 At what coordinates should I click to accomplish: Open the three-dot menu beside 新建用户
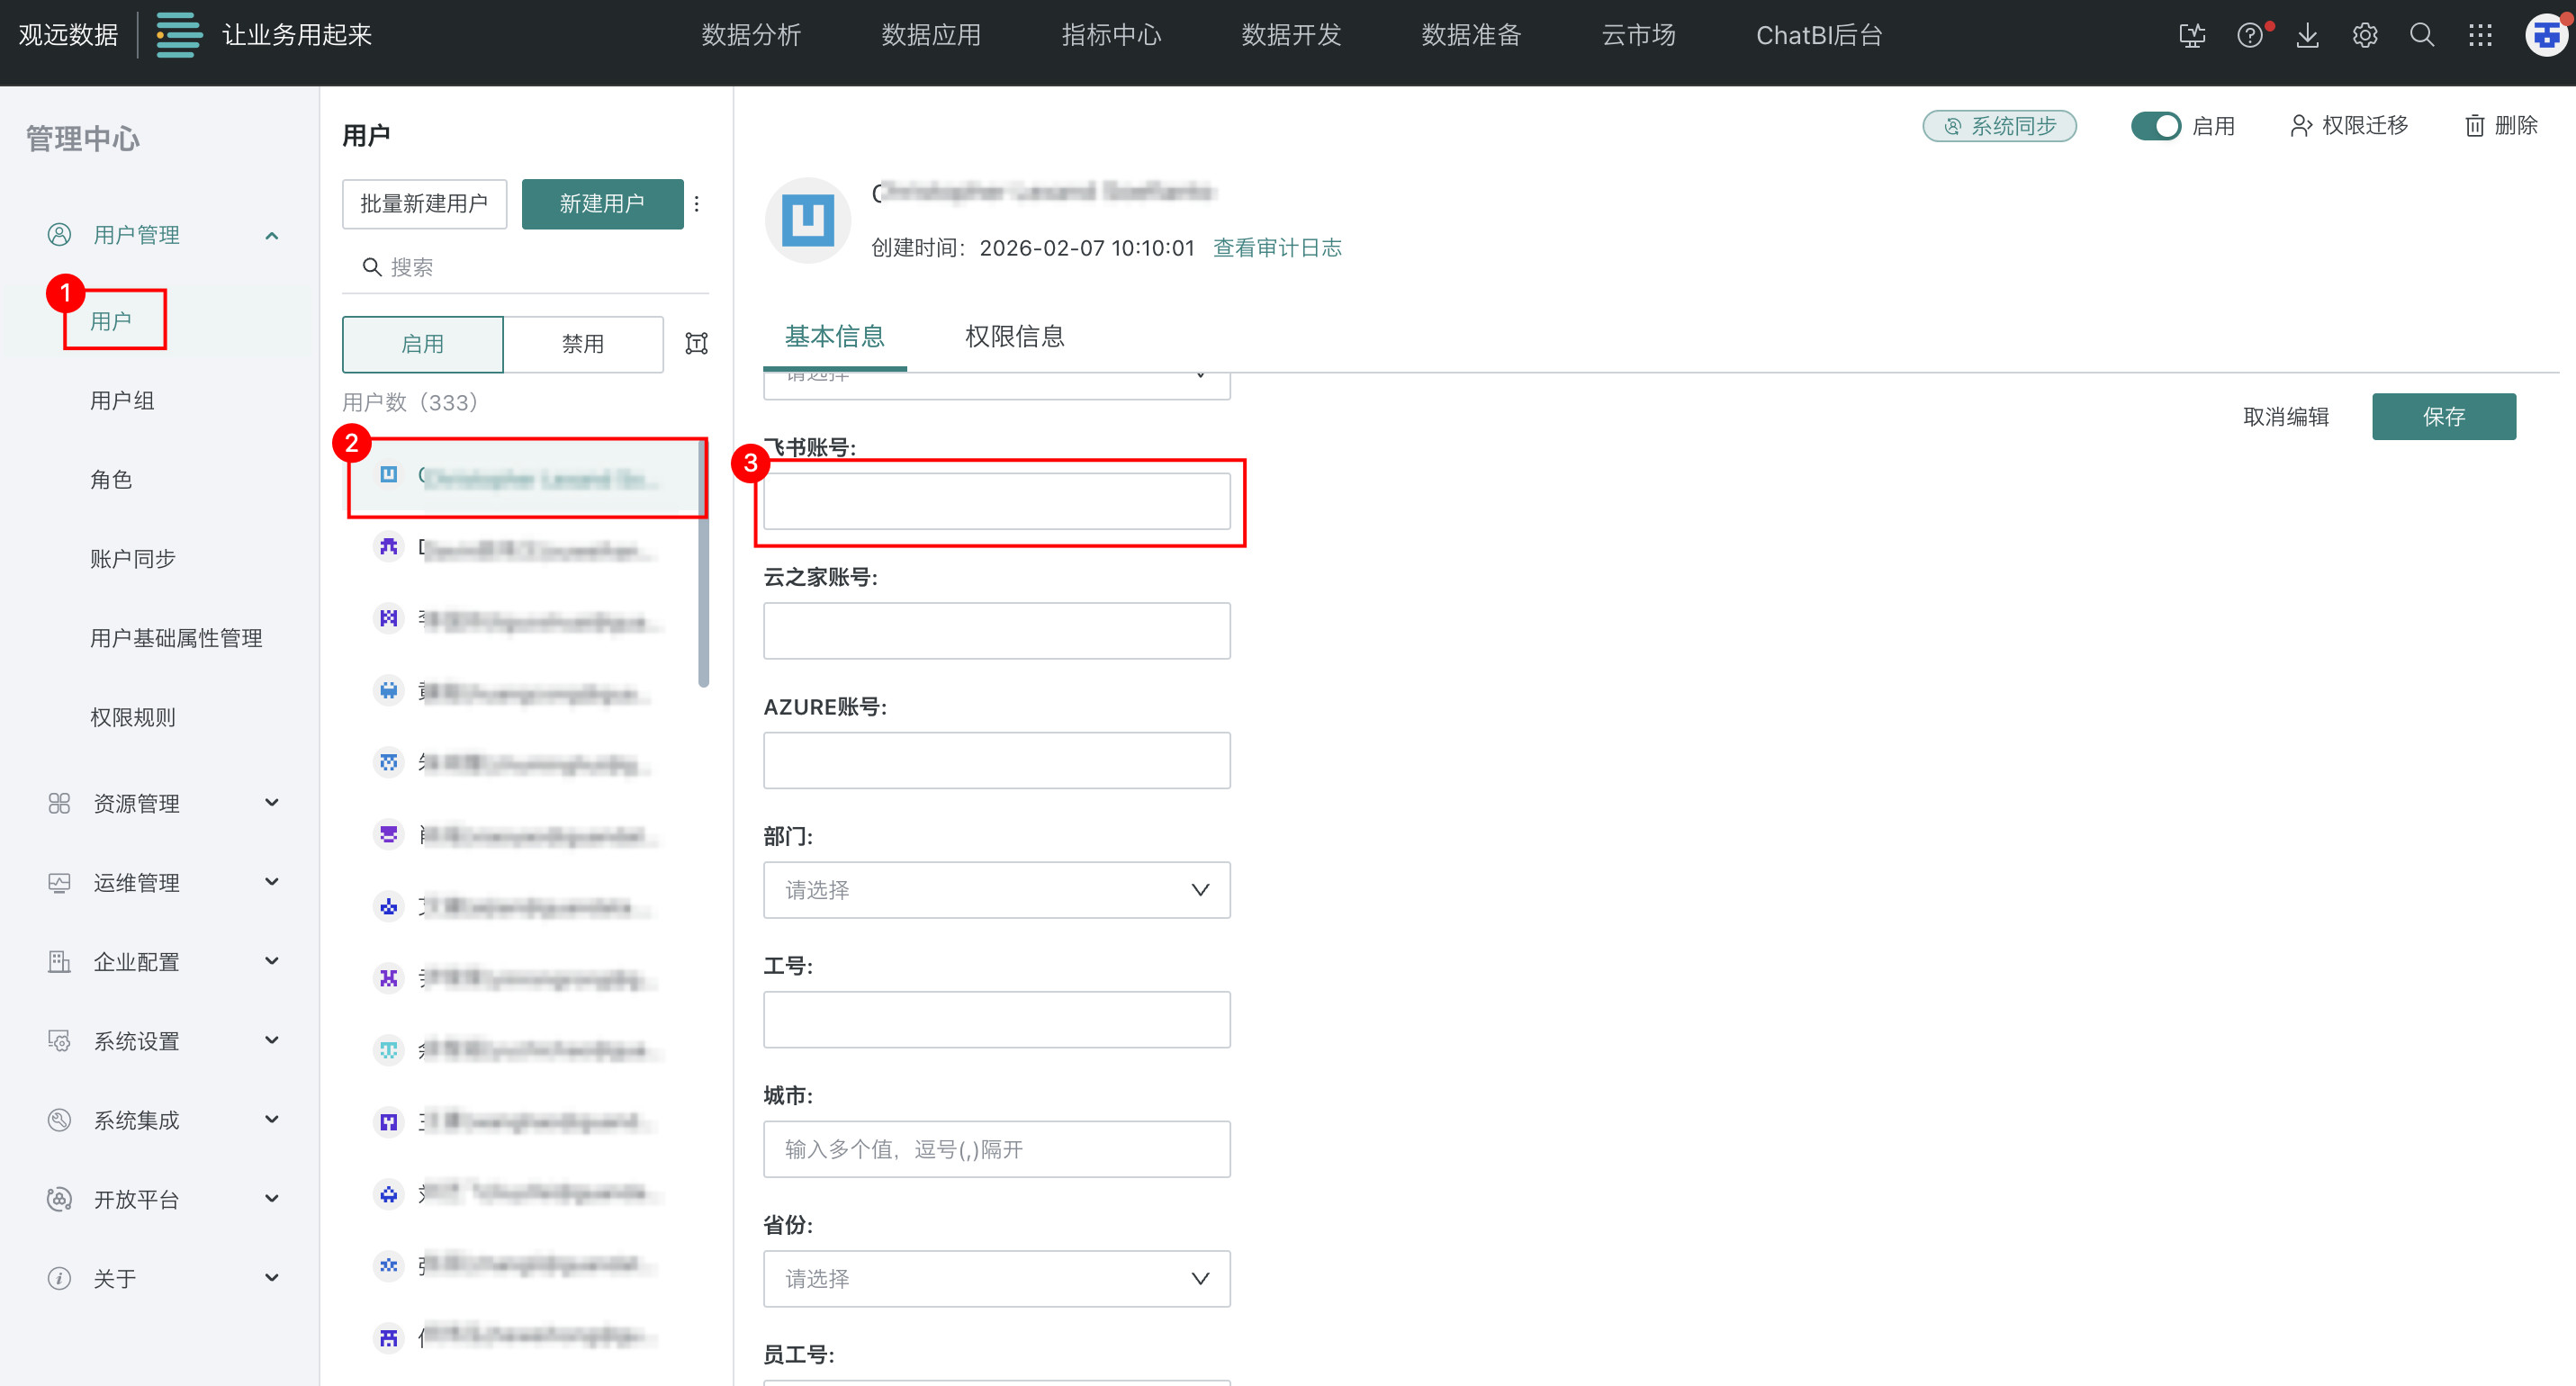pos(697,204)
